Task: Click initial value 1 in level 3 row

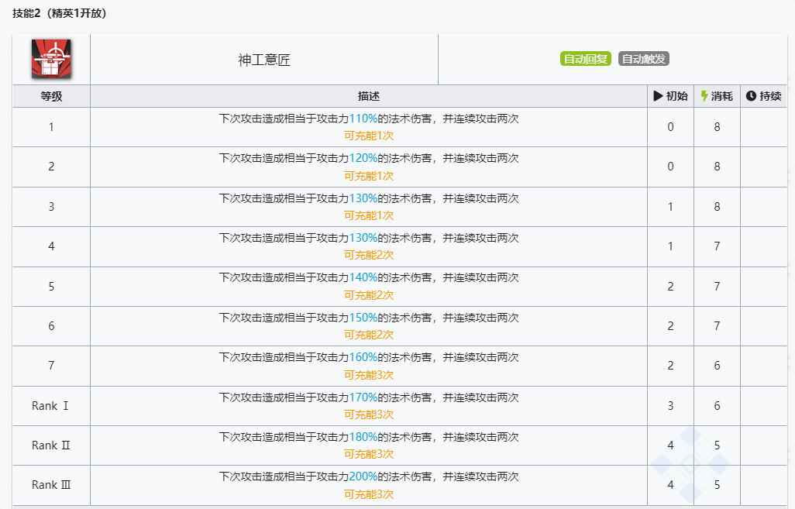Action: (670, 206)
